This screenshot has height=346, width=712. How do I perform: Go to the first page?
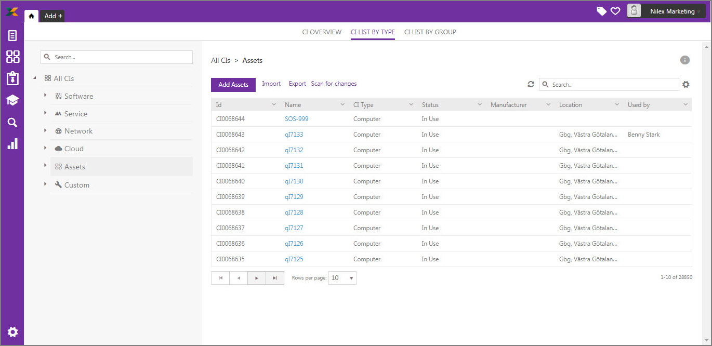(220, 278)
